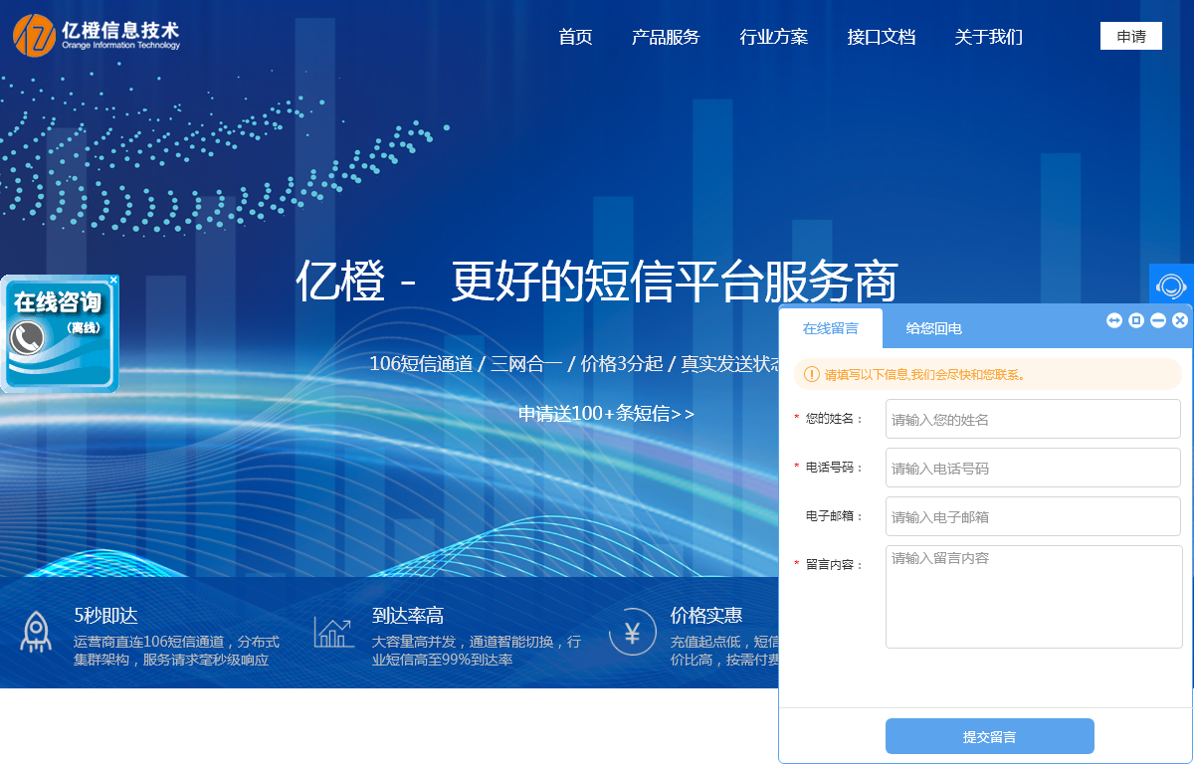Viewport: 1194px width, 764px height.
Task: Focus the 您的姓名 input field
Action: coord(1033,419)
